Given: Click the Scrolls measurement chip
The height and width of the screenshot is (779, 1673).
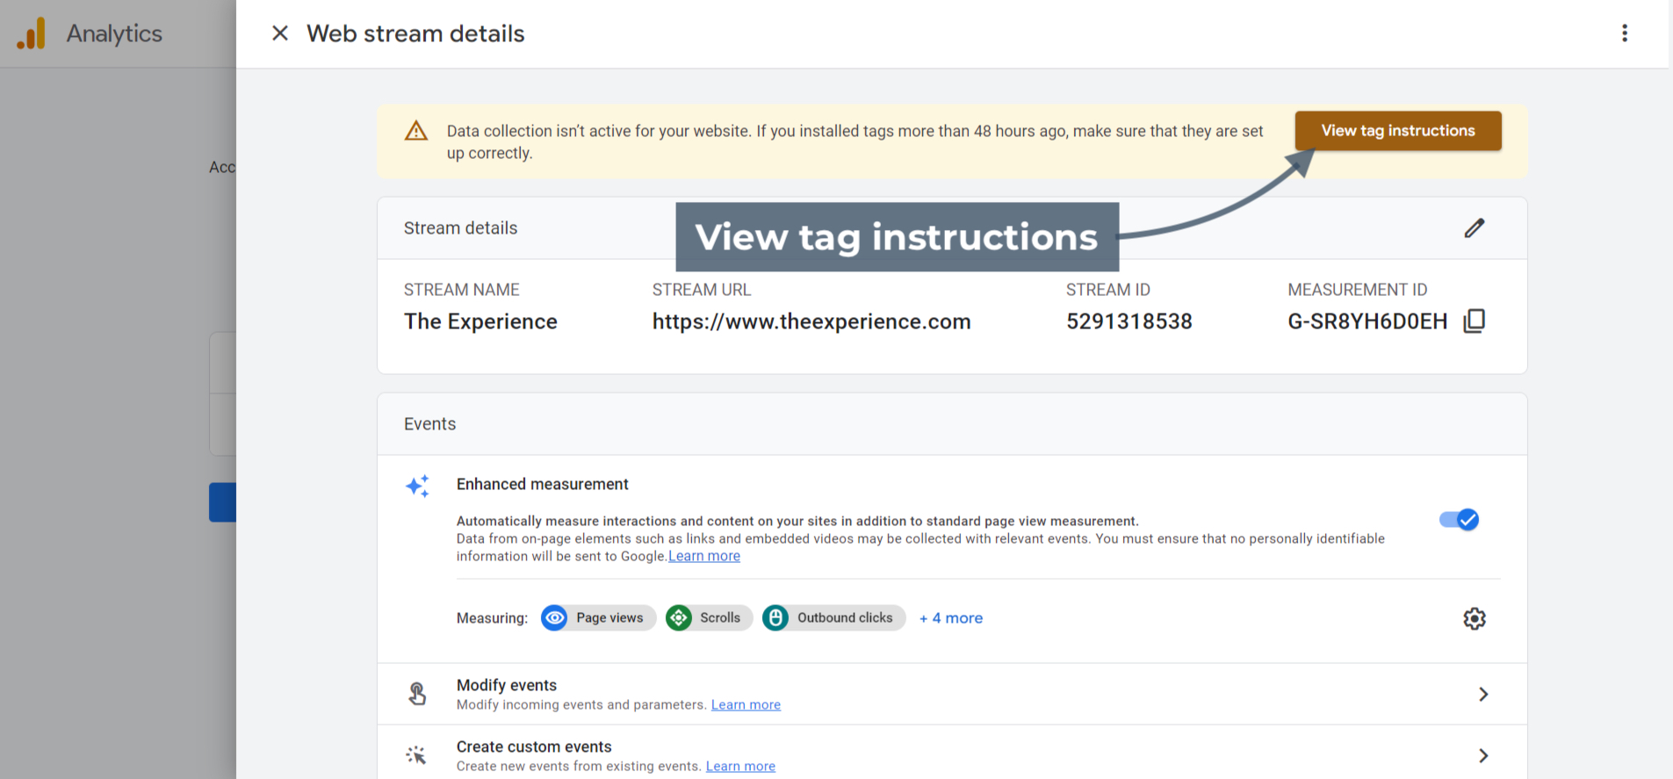Looking at the screenshot, I should pyautogui.click(x=709, y=618).
